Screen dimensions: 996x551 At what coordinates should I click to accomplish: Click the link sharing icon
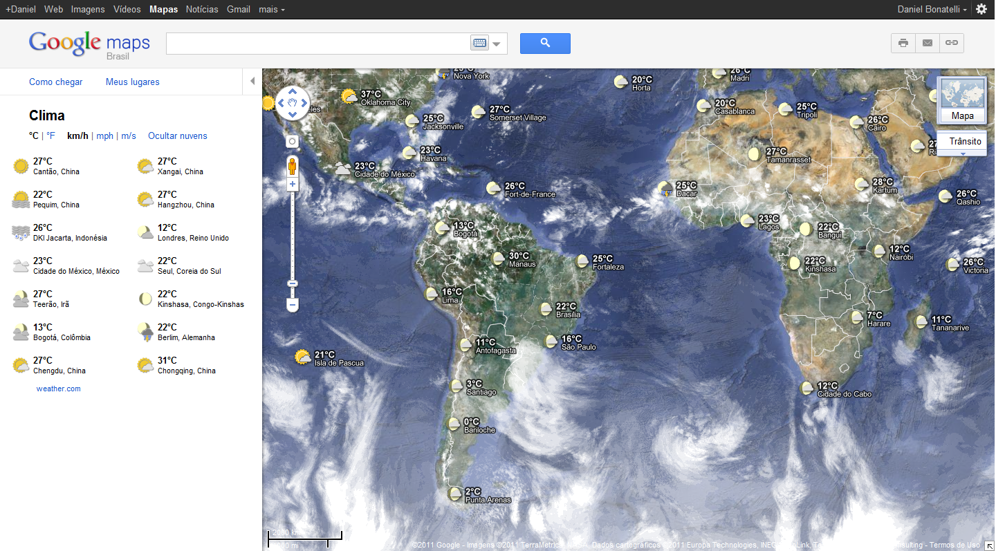pyautogui.click(x=951, y=43)
